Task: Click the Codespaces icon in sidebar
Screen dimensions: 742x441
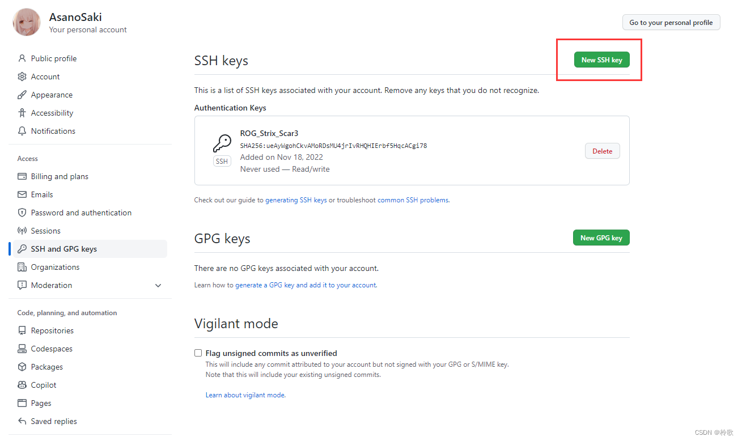Action: click(22, 349)
